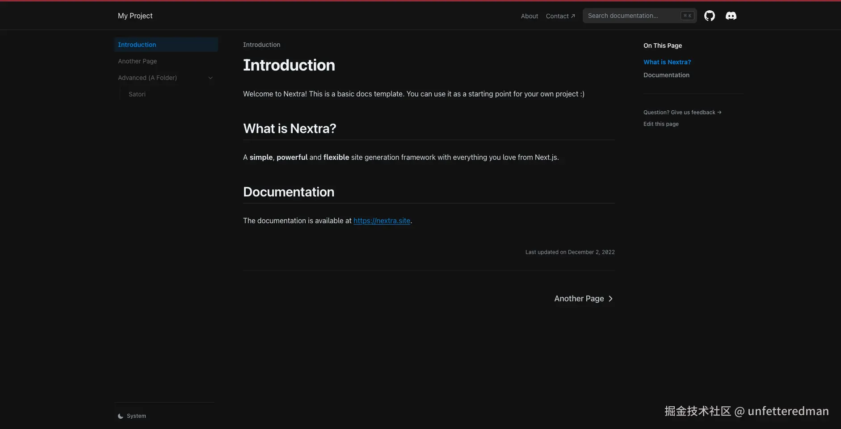The image size is (841, 429).
Task: Click the arrow next to Another Page
Action: 610,299
